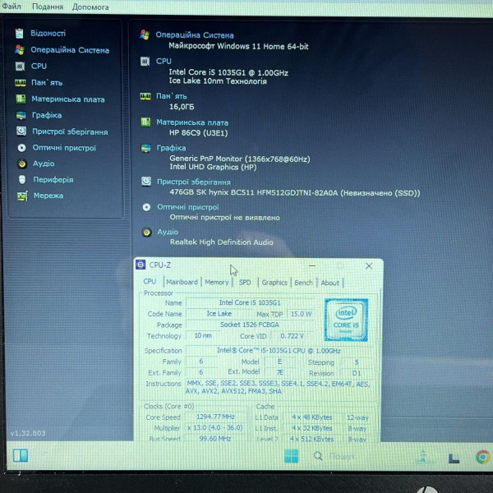
Task: Open the Подання menu
Action: pos(48,7)
